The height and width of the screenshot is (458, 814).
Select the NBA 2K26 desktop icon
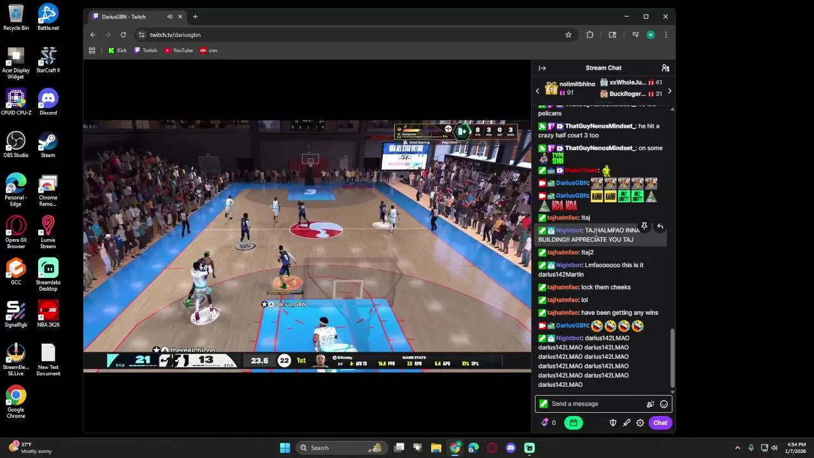point(48,314)
